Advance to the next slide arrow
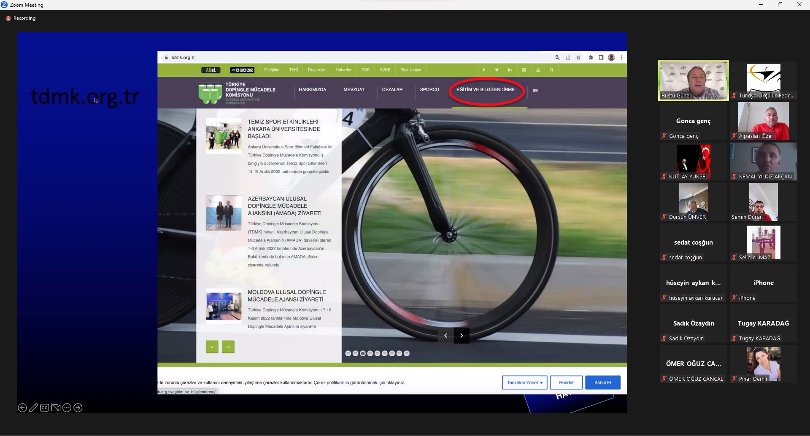 click(78, 408)
